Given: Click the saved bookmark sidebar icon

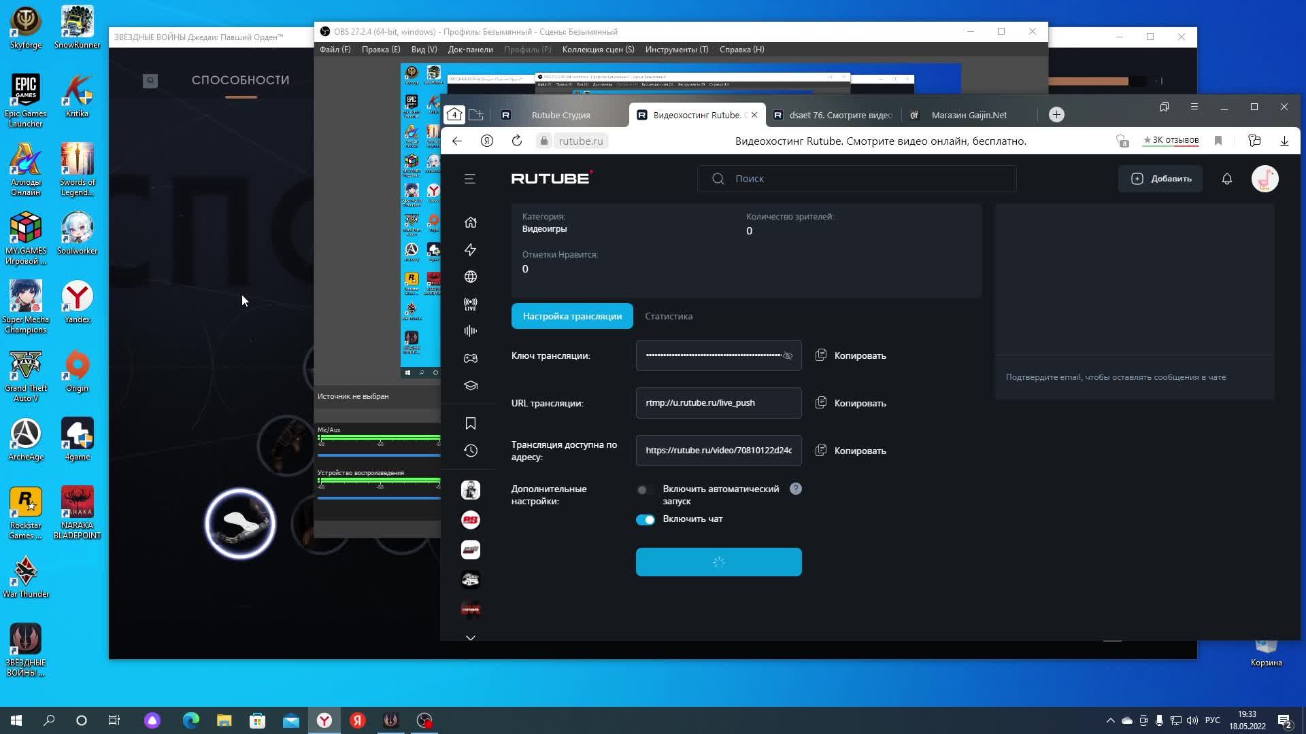Looking at the screenshot, I should pyautogui.click(x=470, y=423).
